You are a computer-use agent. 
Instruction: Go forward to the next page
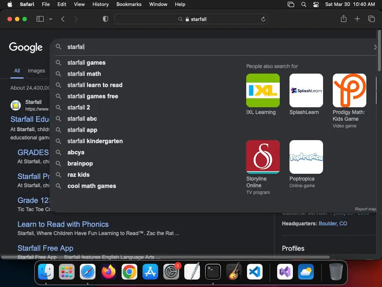76,19
